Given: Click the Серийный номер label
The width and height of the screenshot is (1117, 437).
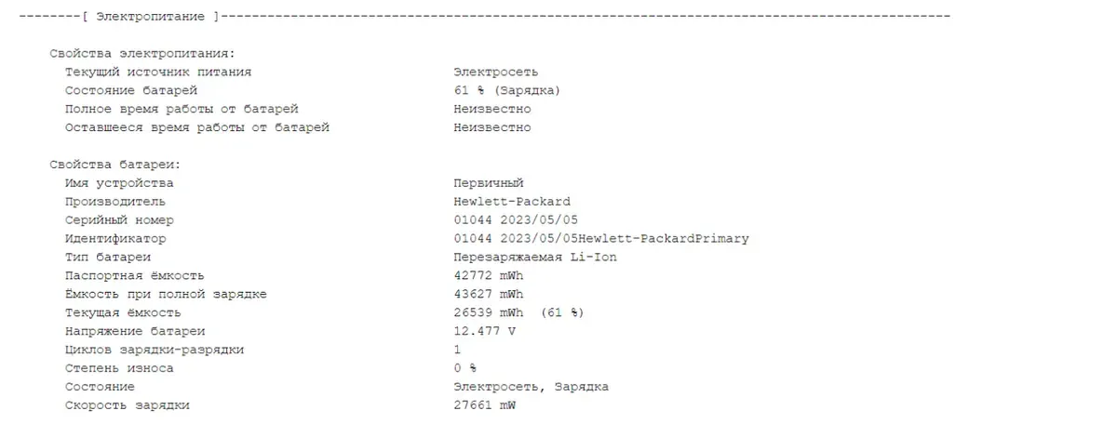Looking at the screenshot, I should point(119,220).
